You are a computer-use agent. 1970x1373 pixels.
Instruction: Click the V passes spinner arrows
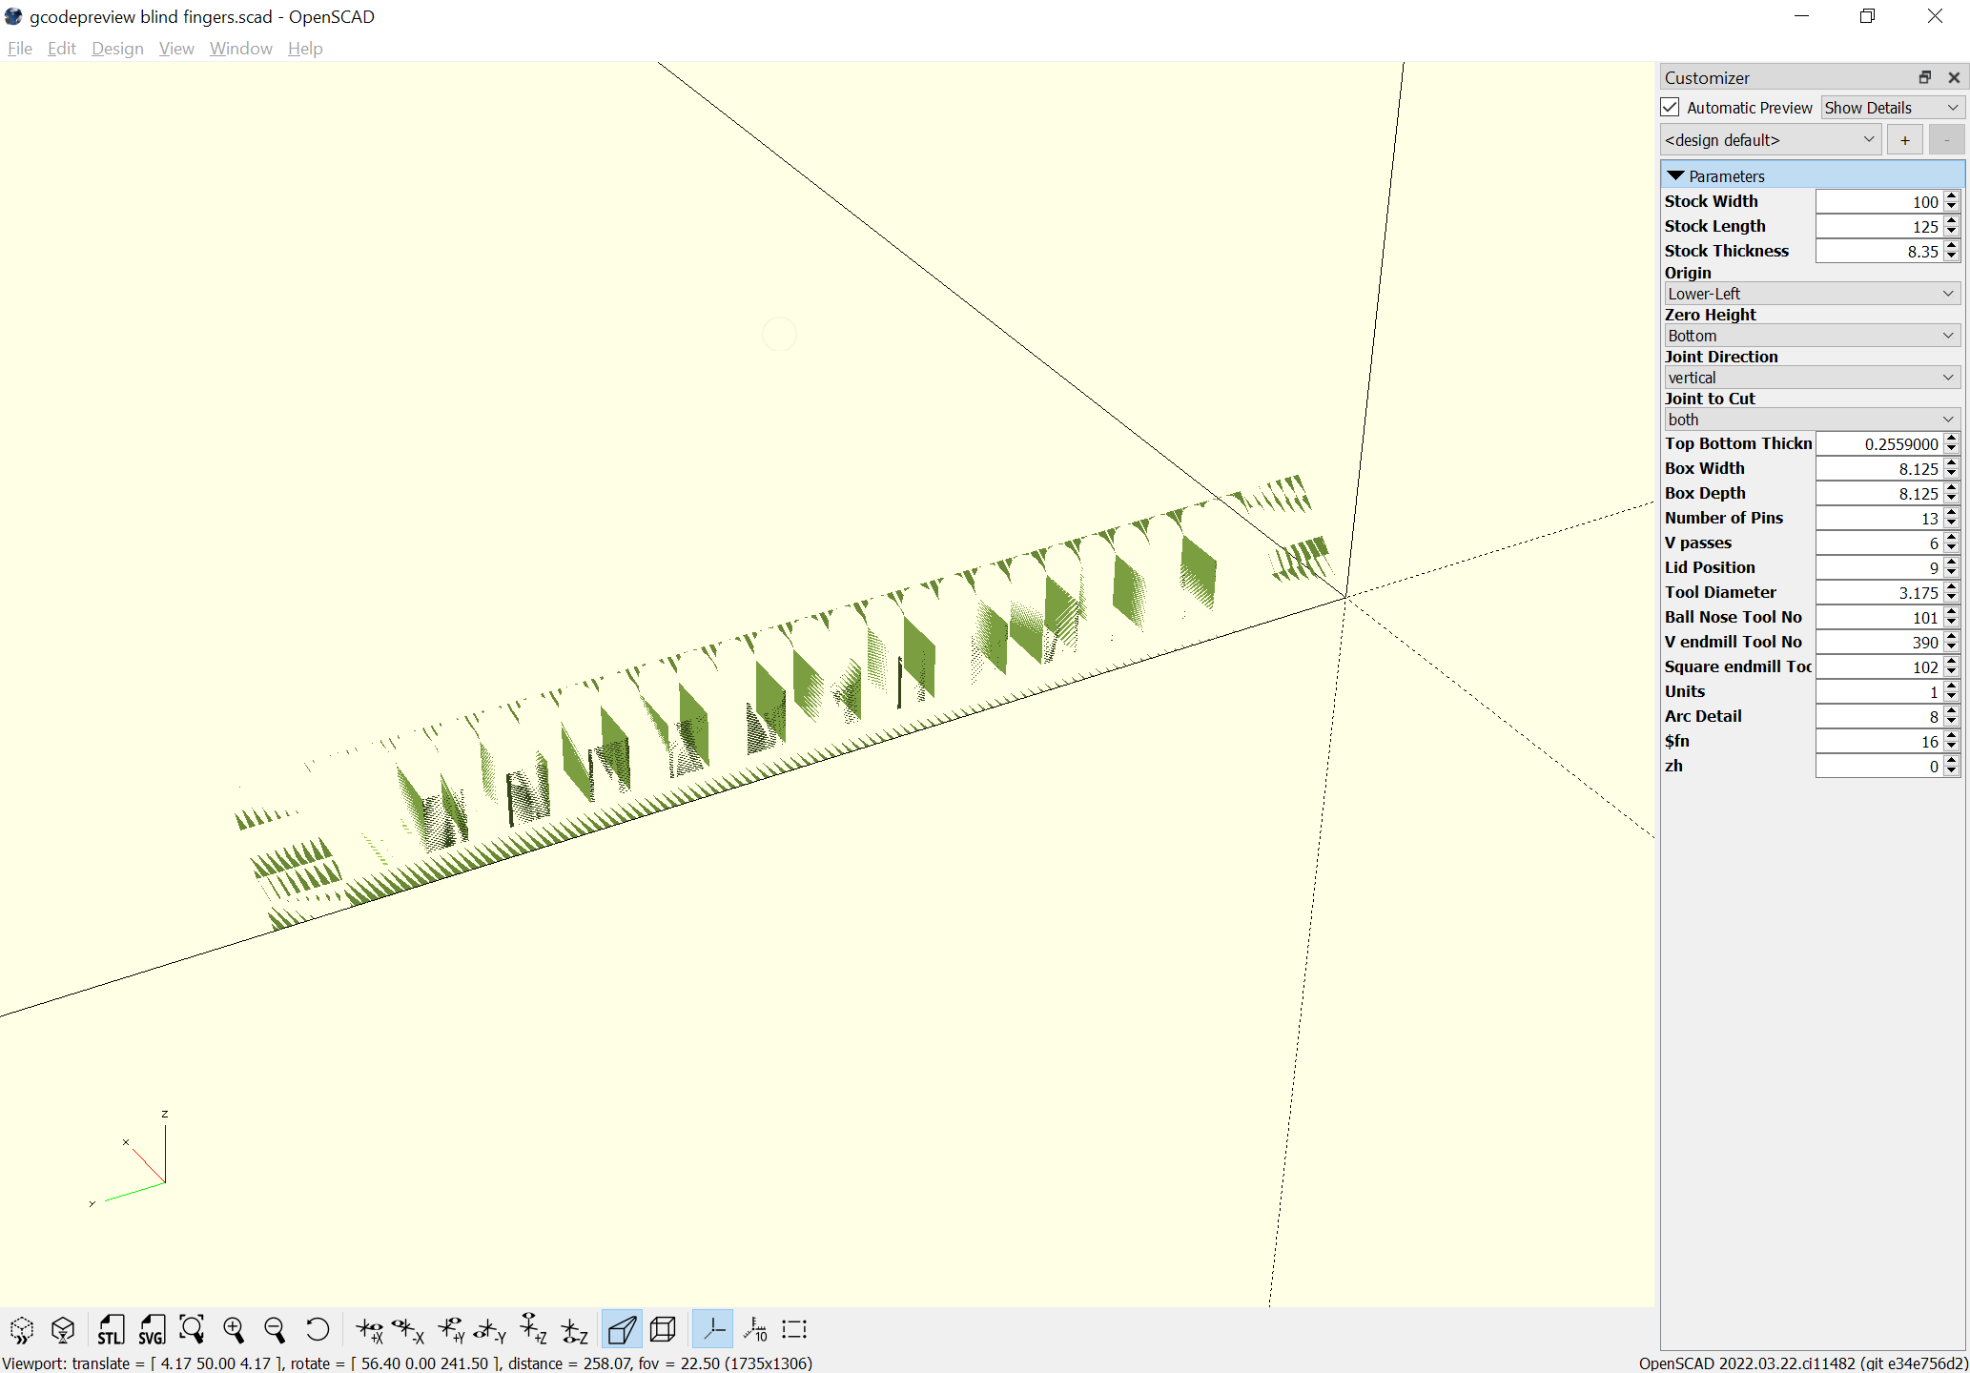pos(1952,543)
